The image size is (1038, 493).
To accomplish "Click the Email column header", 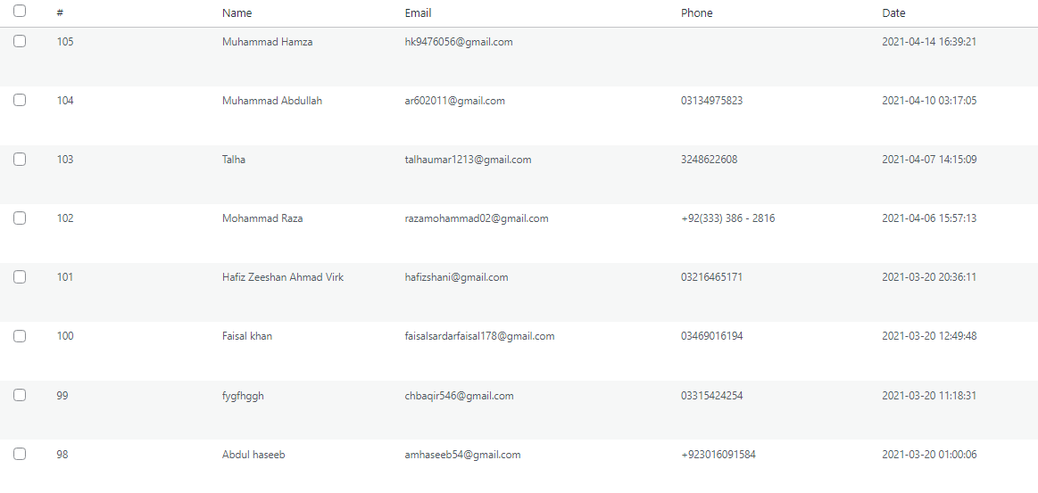I will (418, 13).
